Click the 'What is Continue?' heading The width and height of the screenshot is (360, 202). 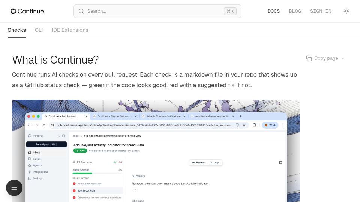(x=55, y=60)
